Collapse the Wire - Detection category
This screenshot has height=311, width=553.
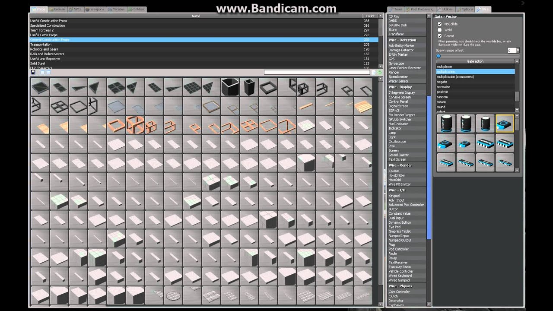407,40
